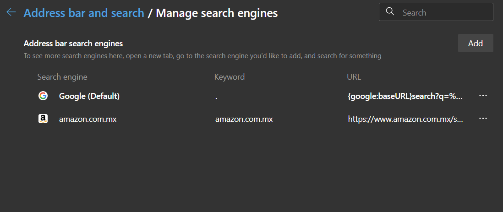Click the Amazon https URL text

pos(405,119)
